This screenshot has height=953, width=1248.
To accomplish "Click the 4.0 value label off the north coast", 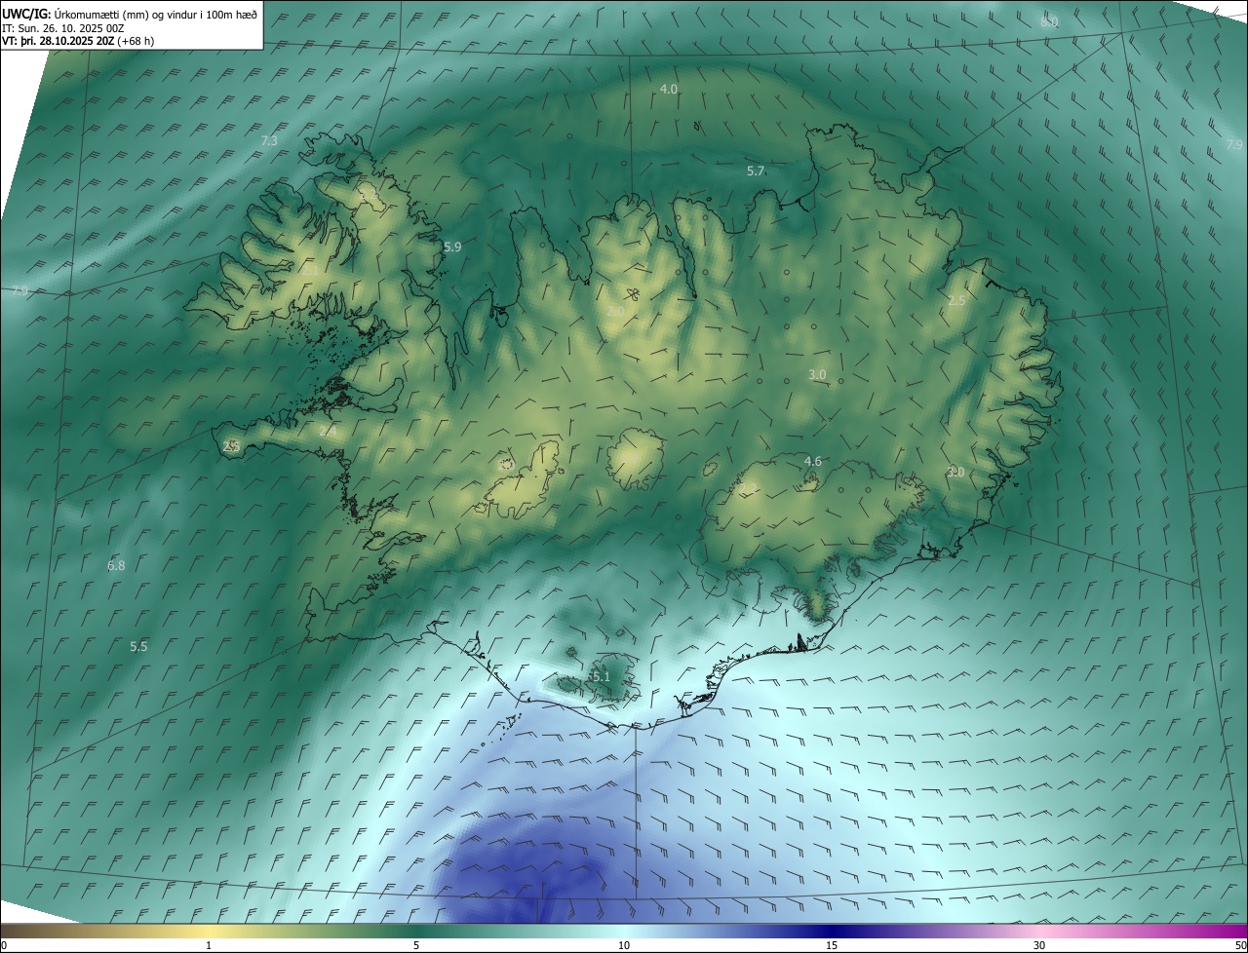I will (669, 89).
